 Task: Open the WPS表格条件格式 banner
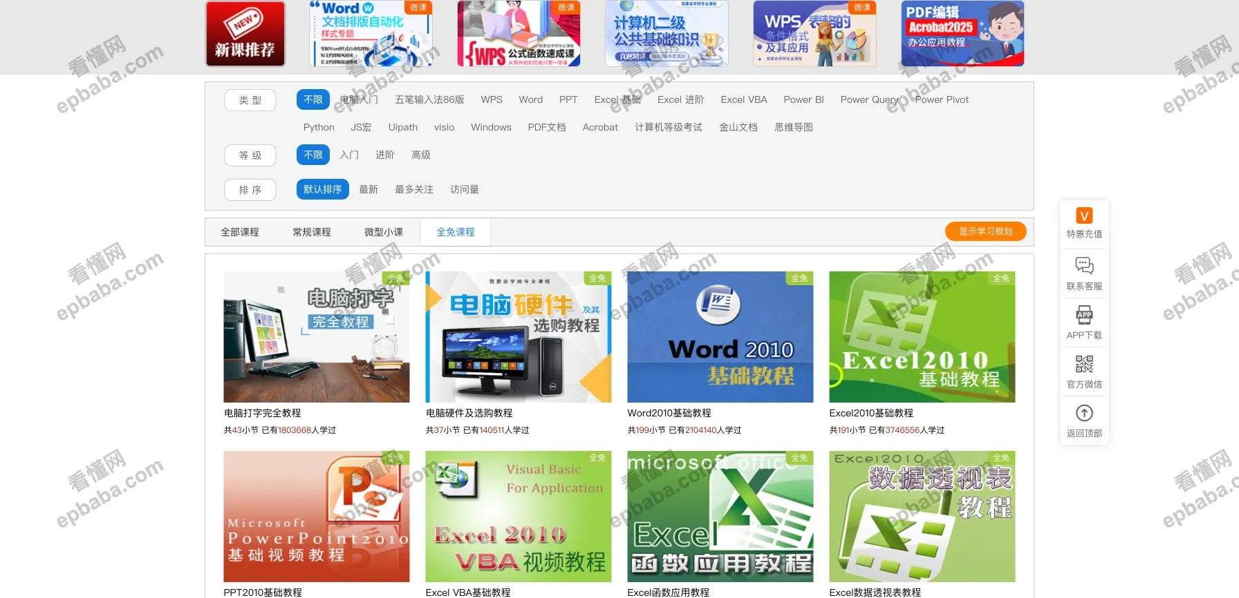click(814, 33)
